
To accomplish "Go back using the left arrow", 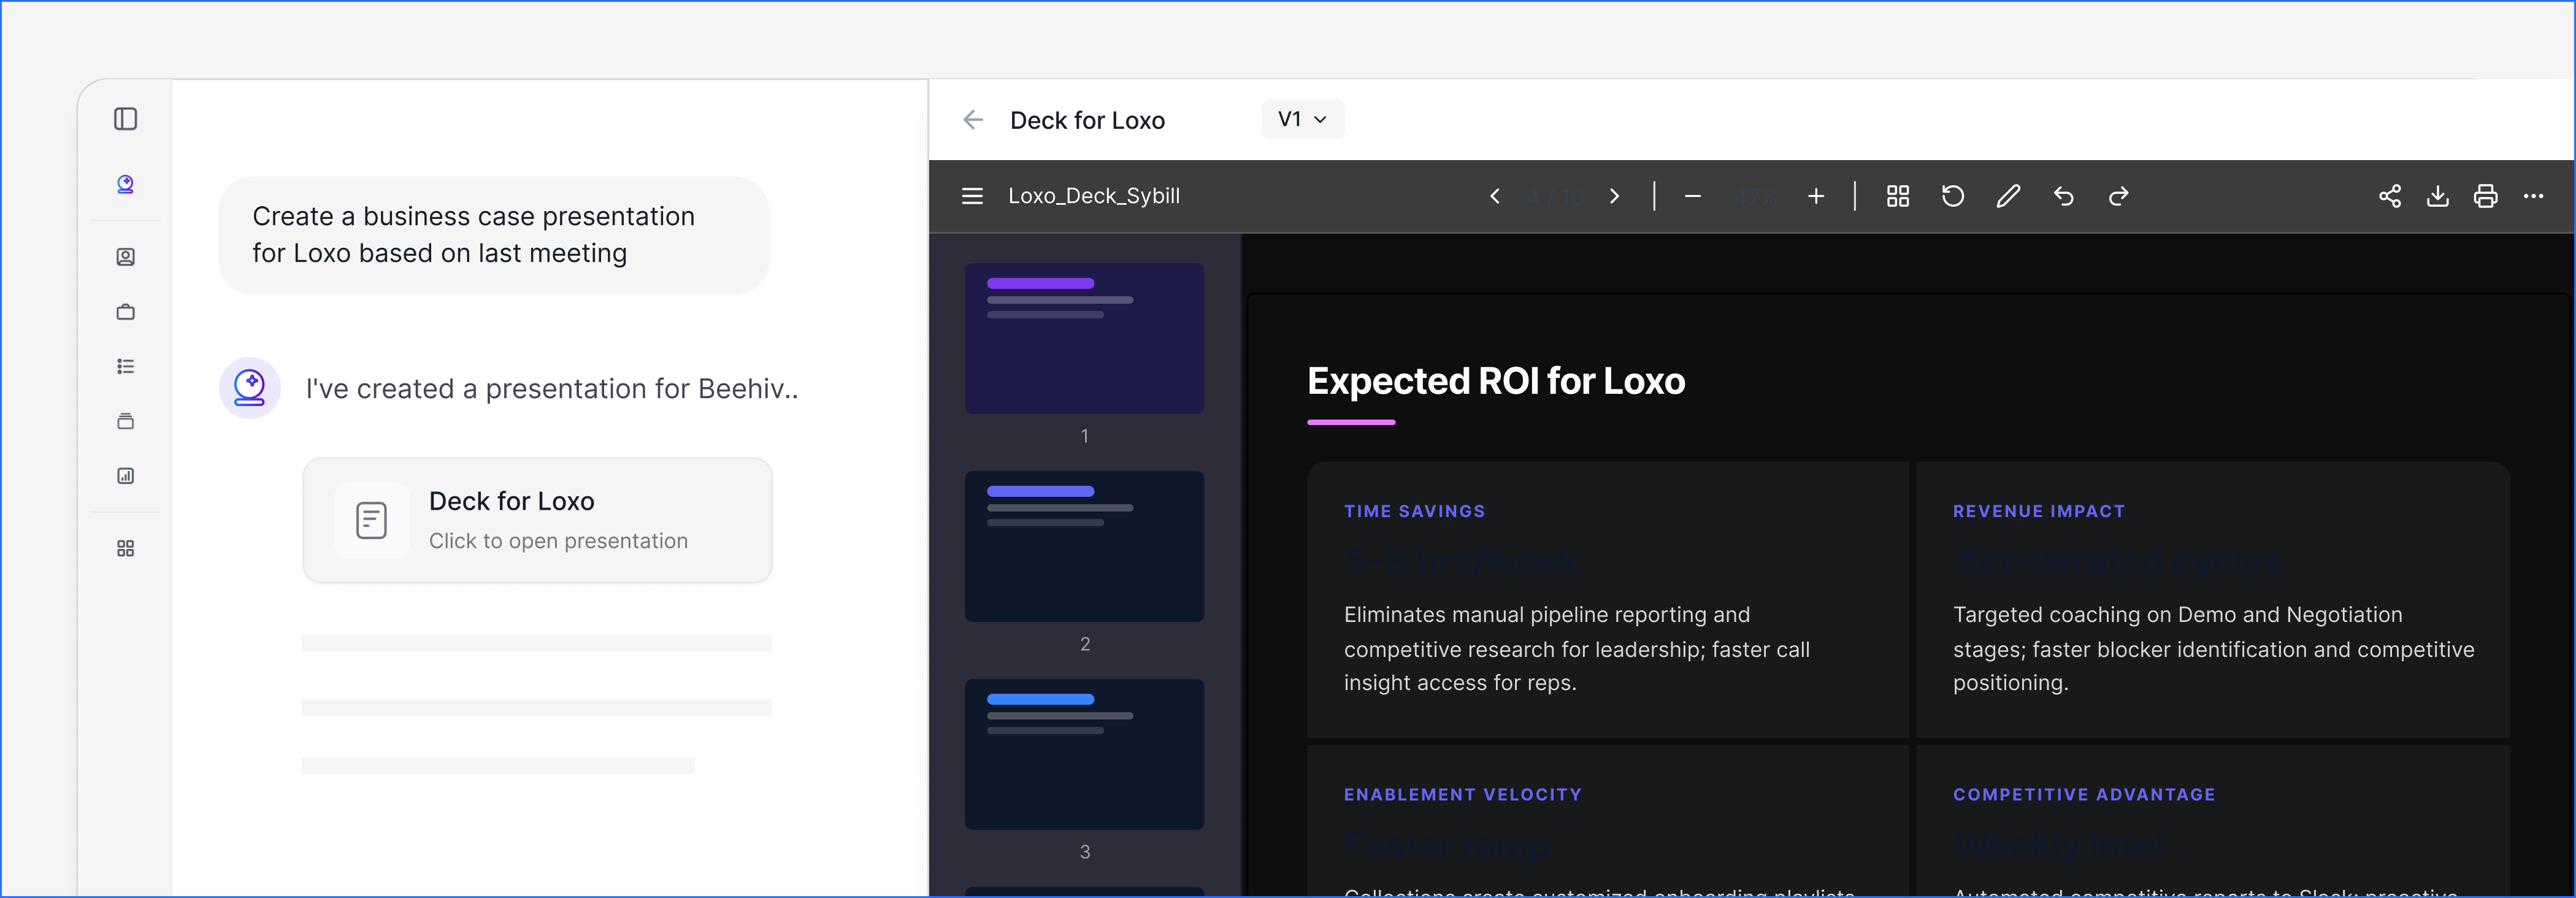I will [973, 120].
